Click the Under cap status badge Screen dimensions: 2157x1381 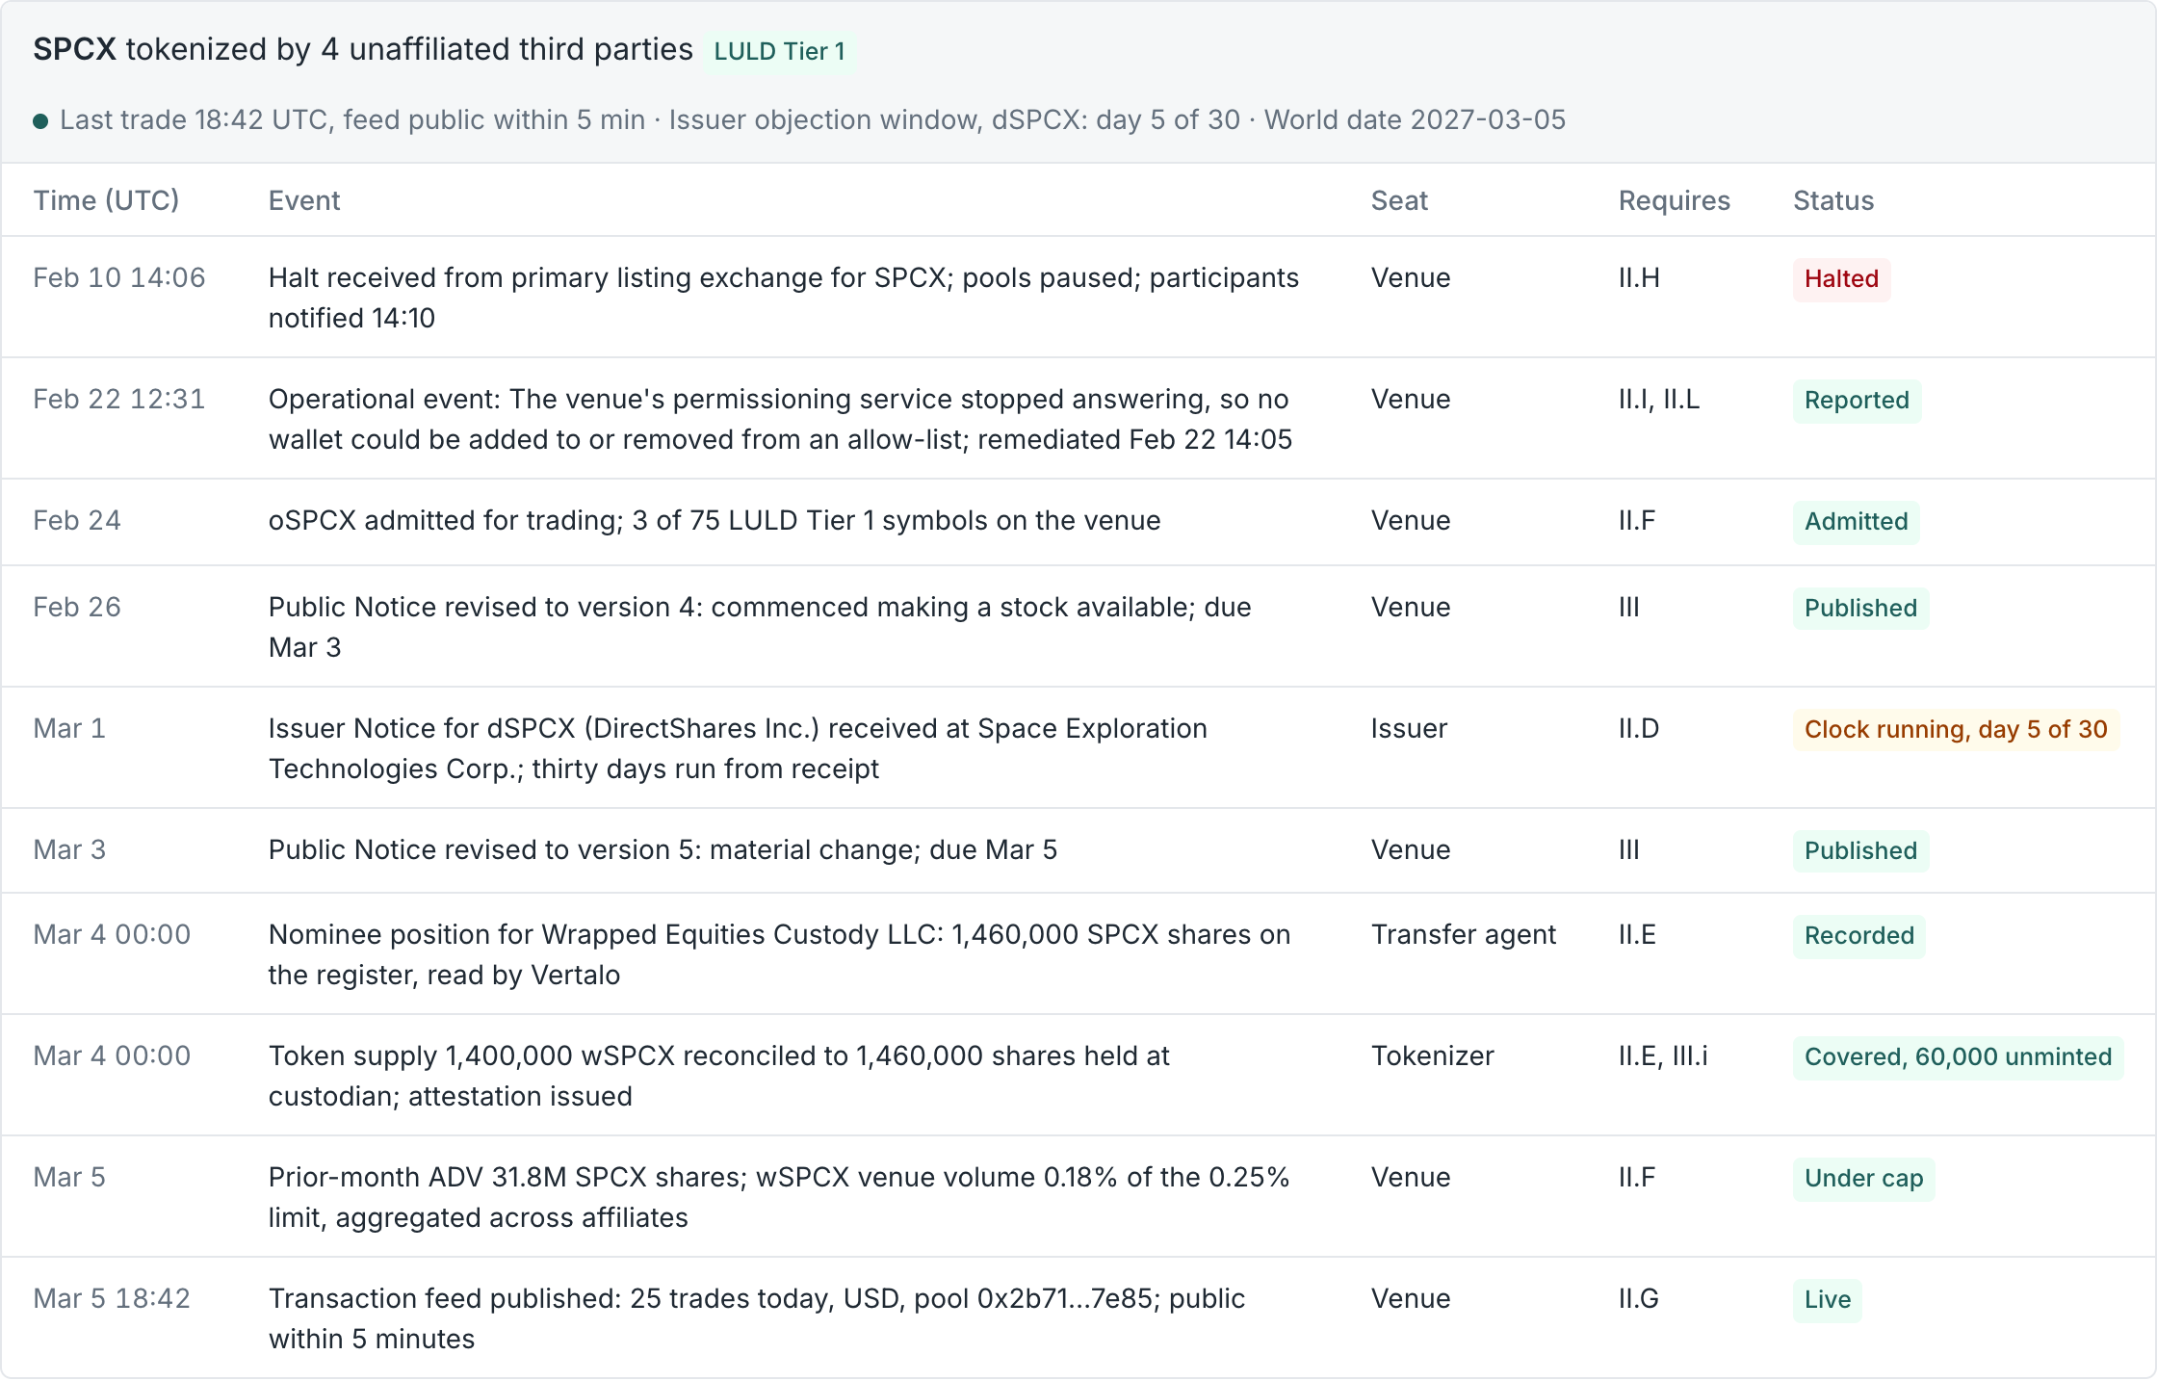tap(1863, 1179)
